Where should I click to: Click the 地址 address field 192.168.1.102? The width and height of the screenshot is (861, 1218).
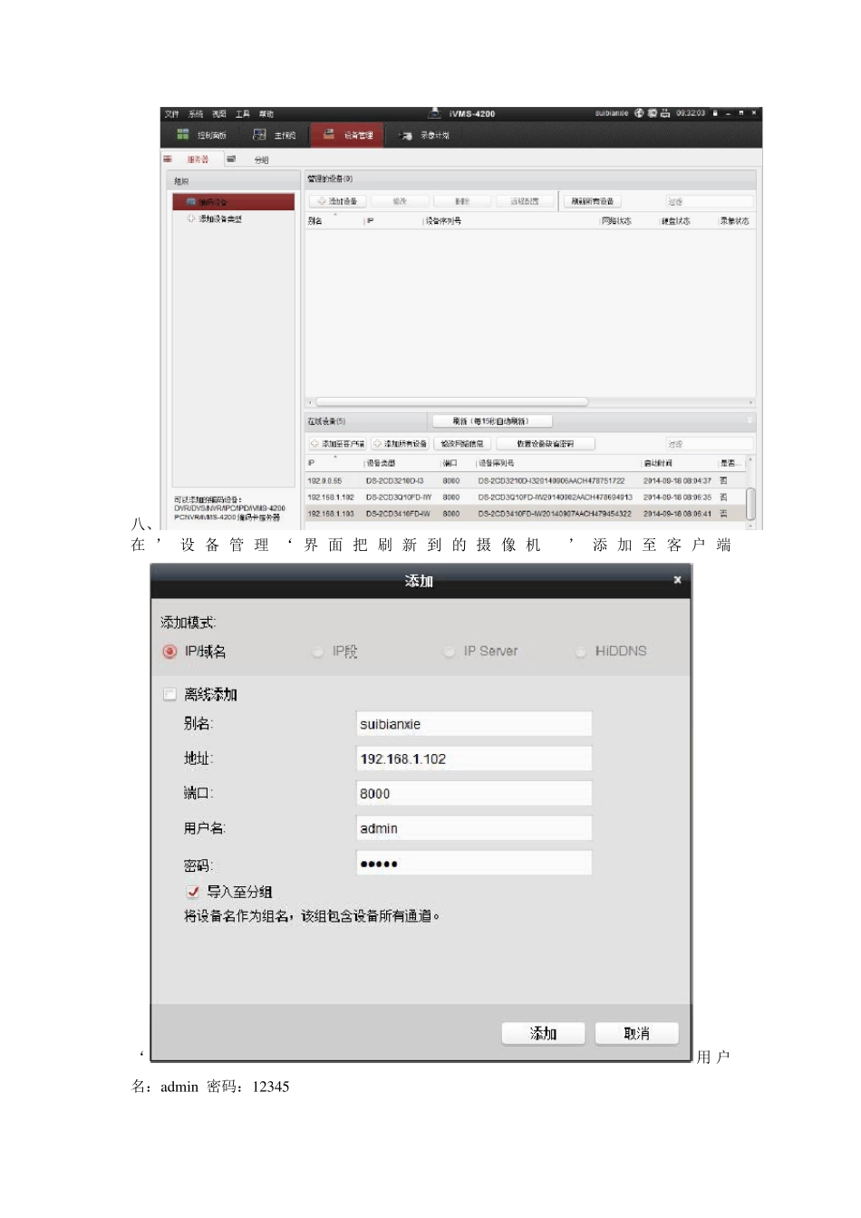point(474,759)
